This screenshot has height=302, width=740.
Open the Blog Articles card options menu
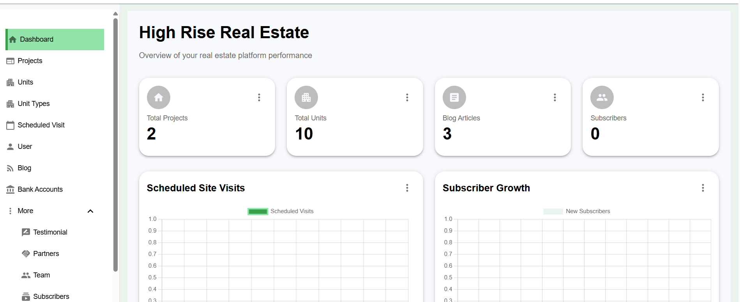555,97
